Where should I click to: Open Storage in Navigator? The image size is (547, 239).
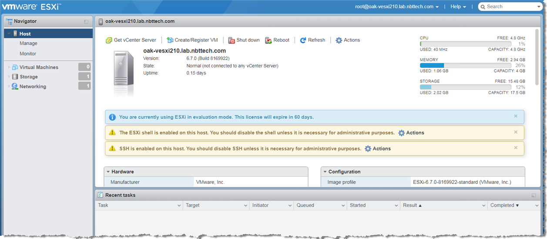pos(29,77)
